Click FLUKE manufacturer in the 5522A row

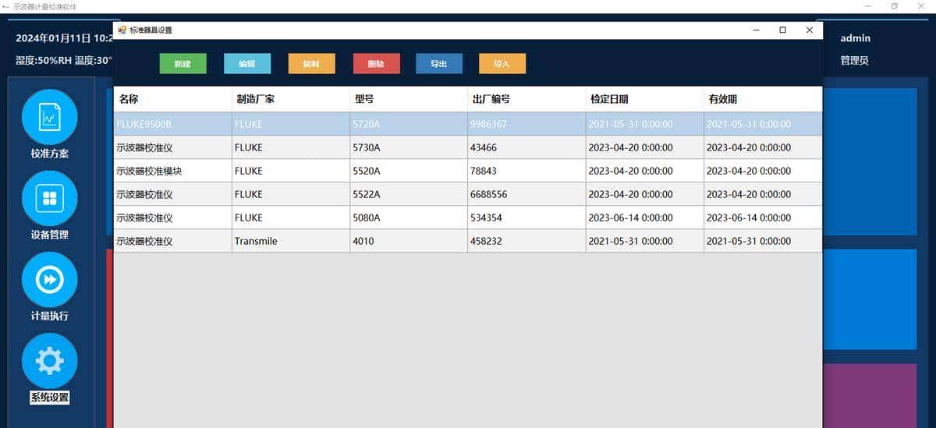point(291,194)
